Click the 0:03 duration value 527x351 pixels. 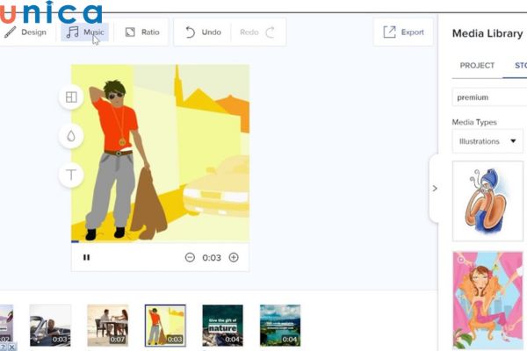(x=212, y=258)
